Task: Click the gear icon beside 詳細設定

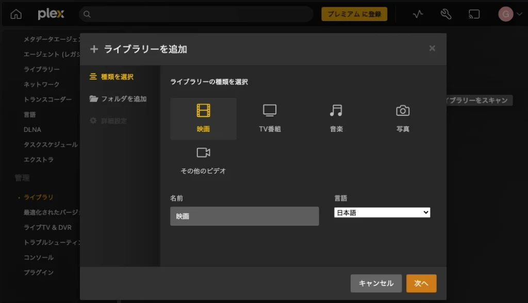Action: click(93, 121)
